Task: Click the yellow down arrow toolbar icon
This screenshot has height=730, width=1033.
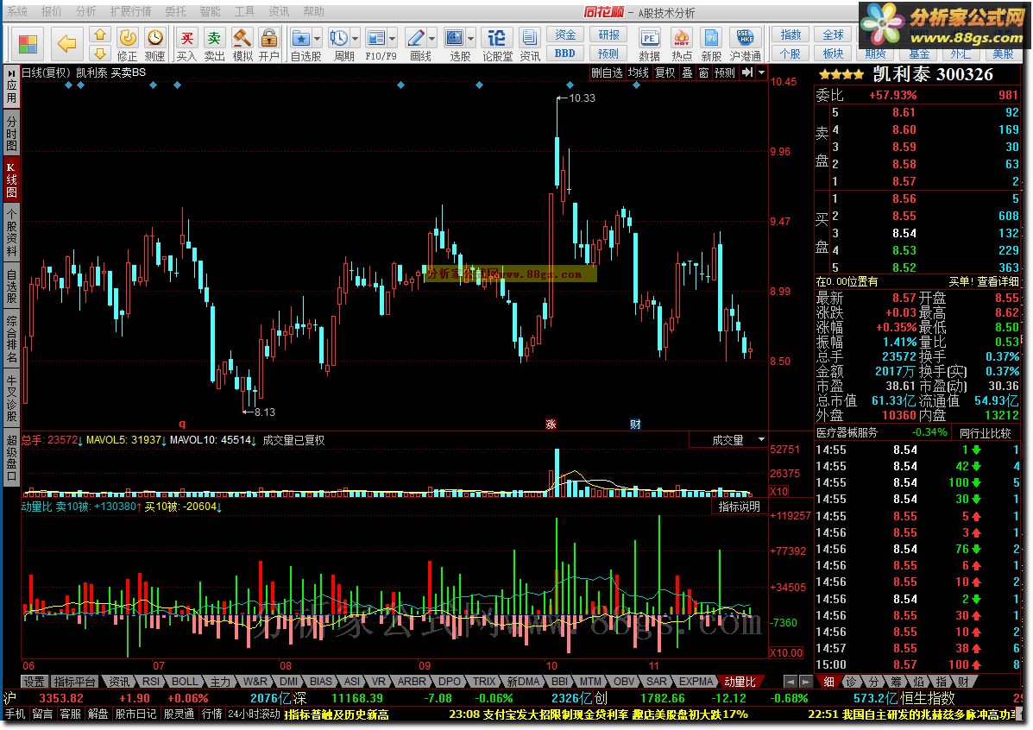Action: click(x=99, y=53)
